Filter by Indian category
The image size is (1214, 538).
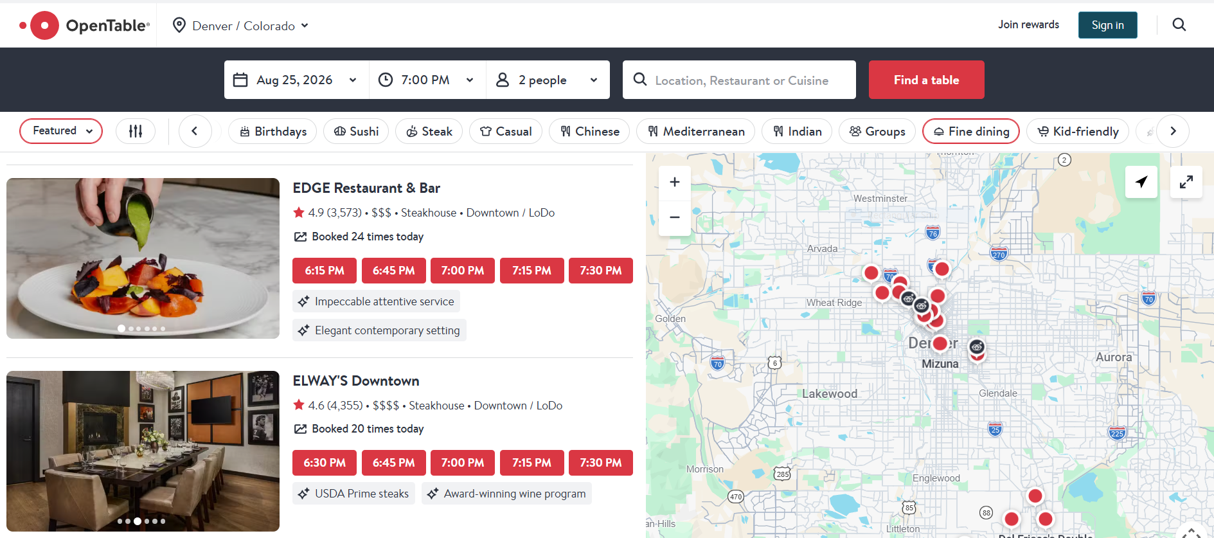pyautogui.click(x=797, y=131)
